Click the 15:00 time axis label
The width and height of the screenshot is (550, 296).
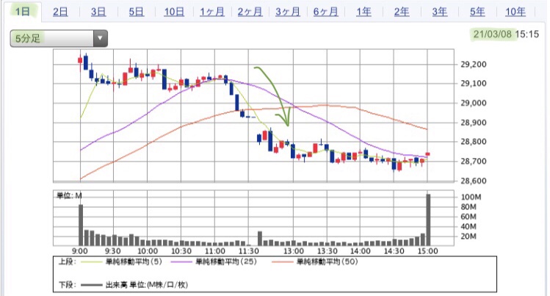[427, 251]
